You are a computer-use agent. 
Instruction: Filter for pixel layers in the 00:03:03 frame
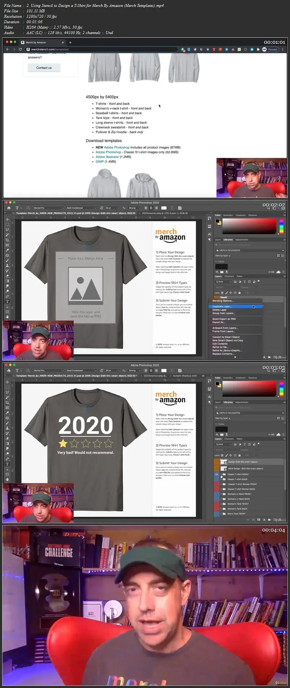pos(235,444)
